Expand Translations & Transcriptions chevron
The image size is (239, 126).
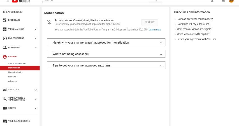[36, 99]
